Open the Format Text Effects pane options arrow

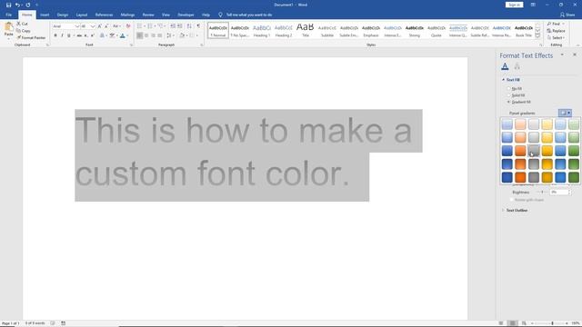point(562,54)
